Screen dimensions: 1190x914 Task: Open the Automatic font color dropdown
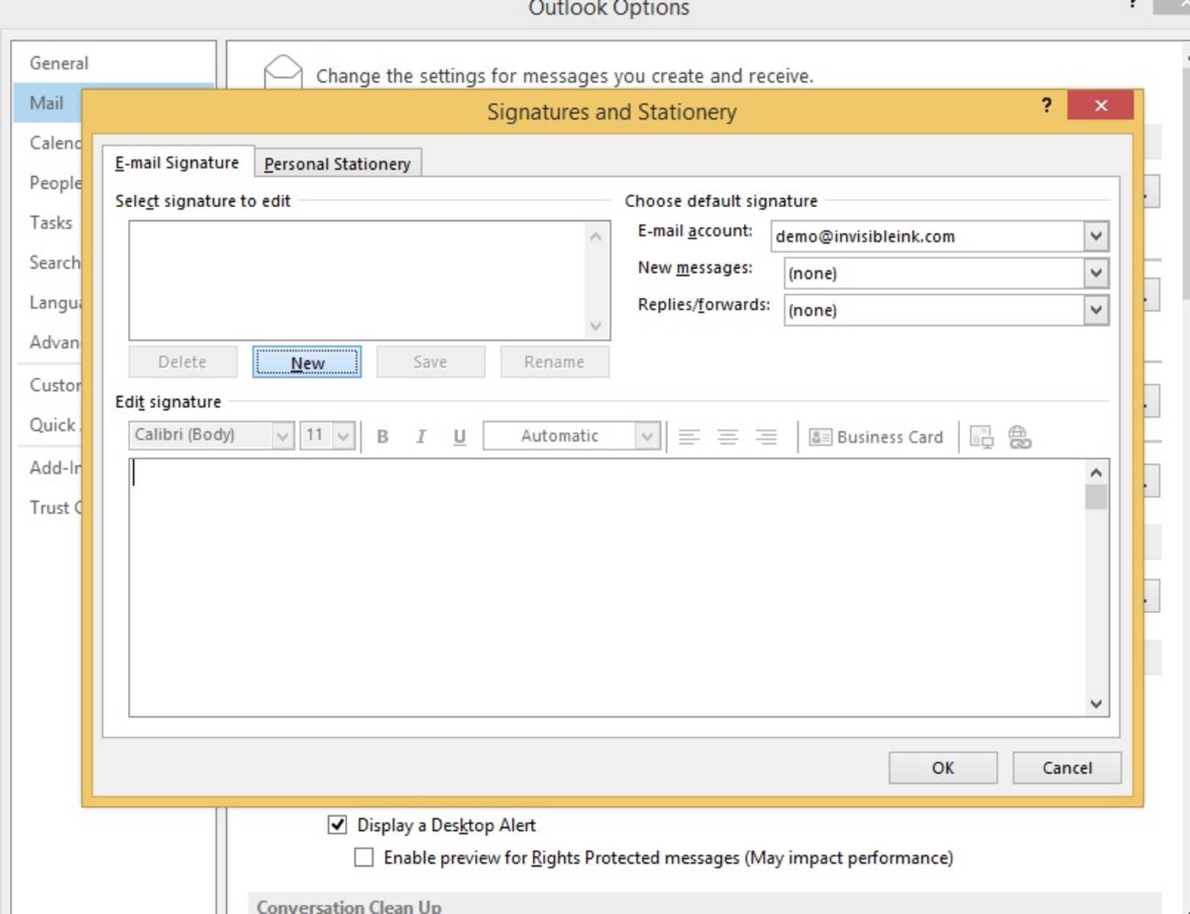647,436
